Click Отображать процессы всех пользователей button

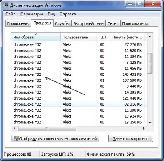[x=56, y=138]
